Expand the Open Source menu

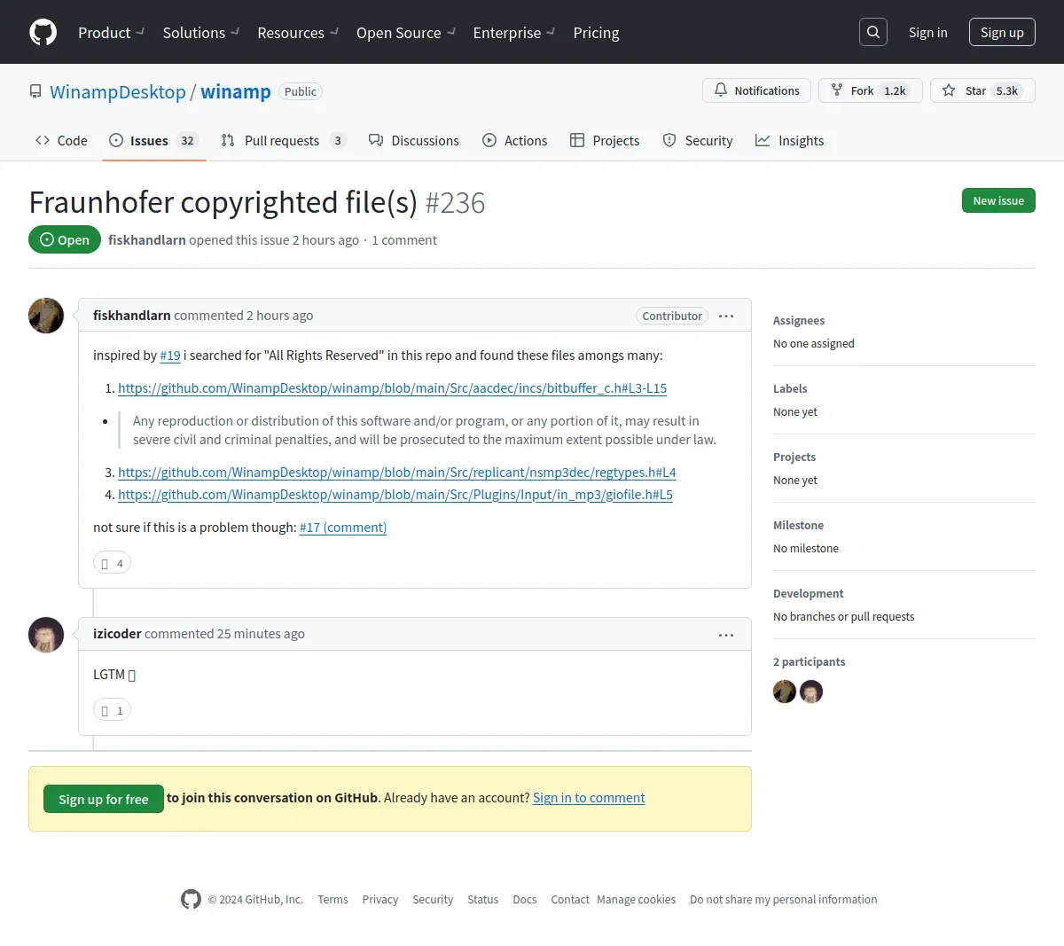coord(405,33)
